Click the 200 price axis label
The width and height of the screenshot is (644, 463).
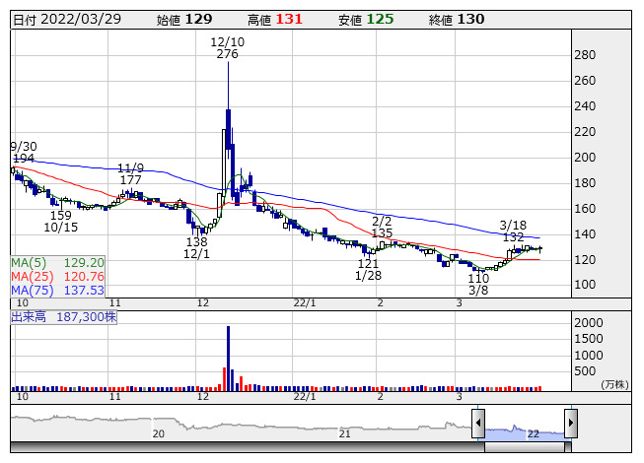[x=585, y=158]
